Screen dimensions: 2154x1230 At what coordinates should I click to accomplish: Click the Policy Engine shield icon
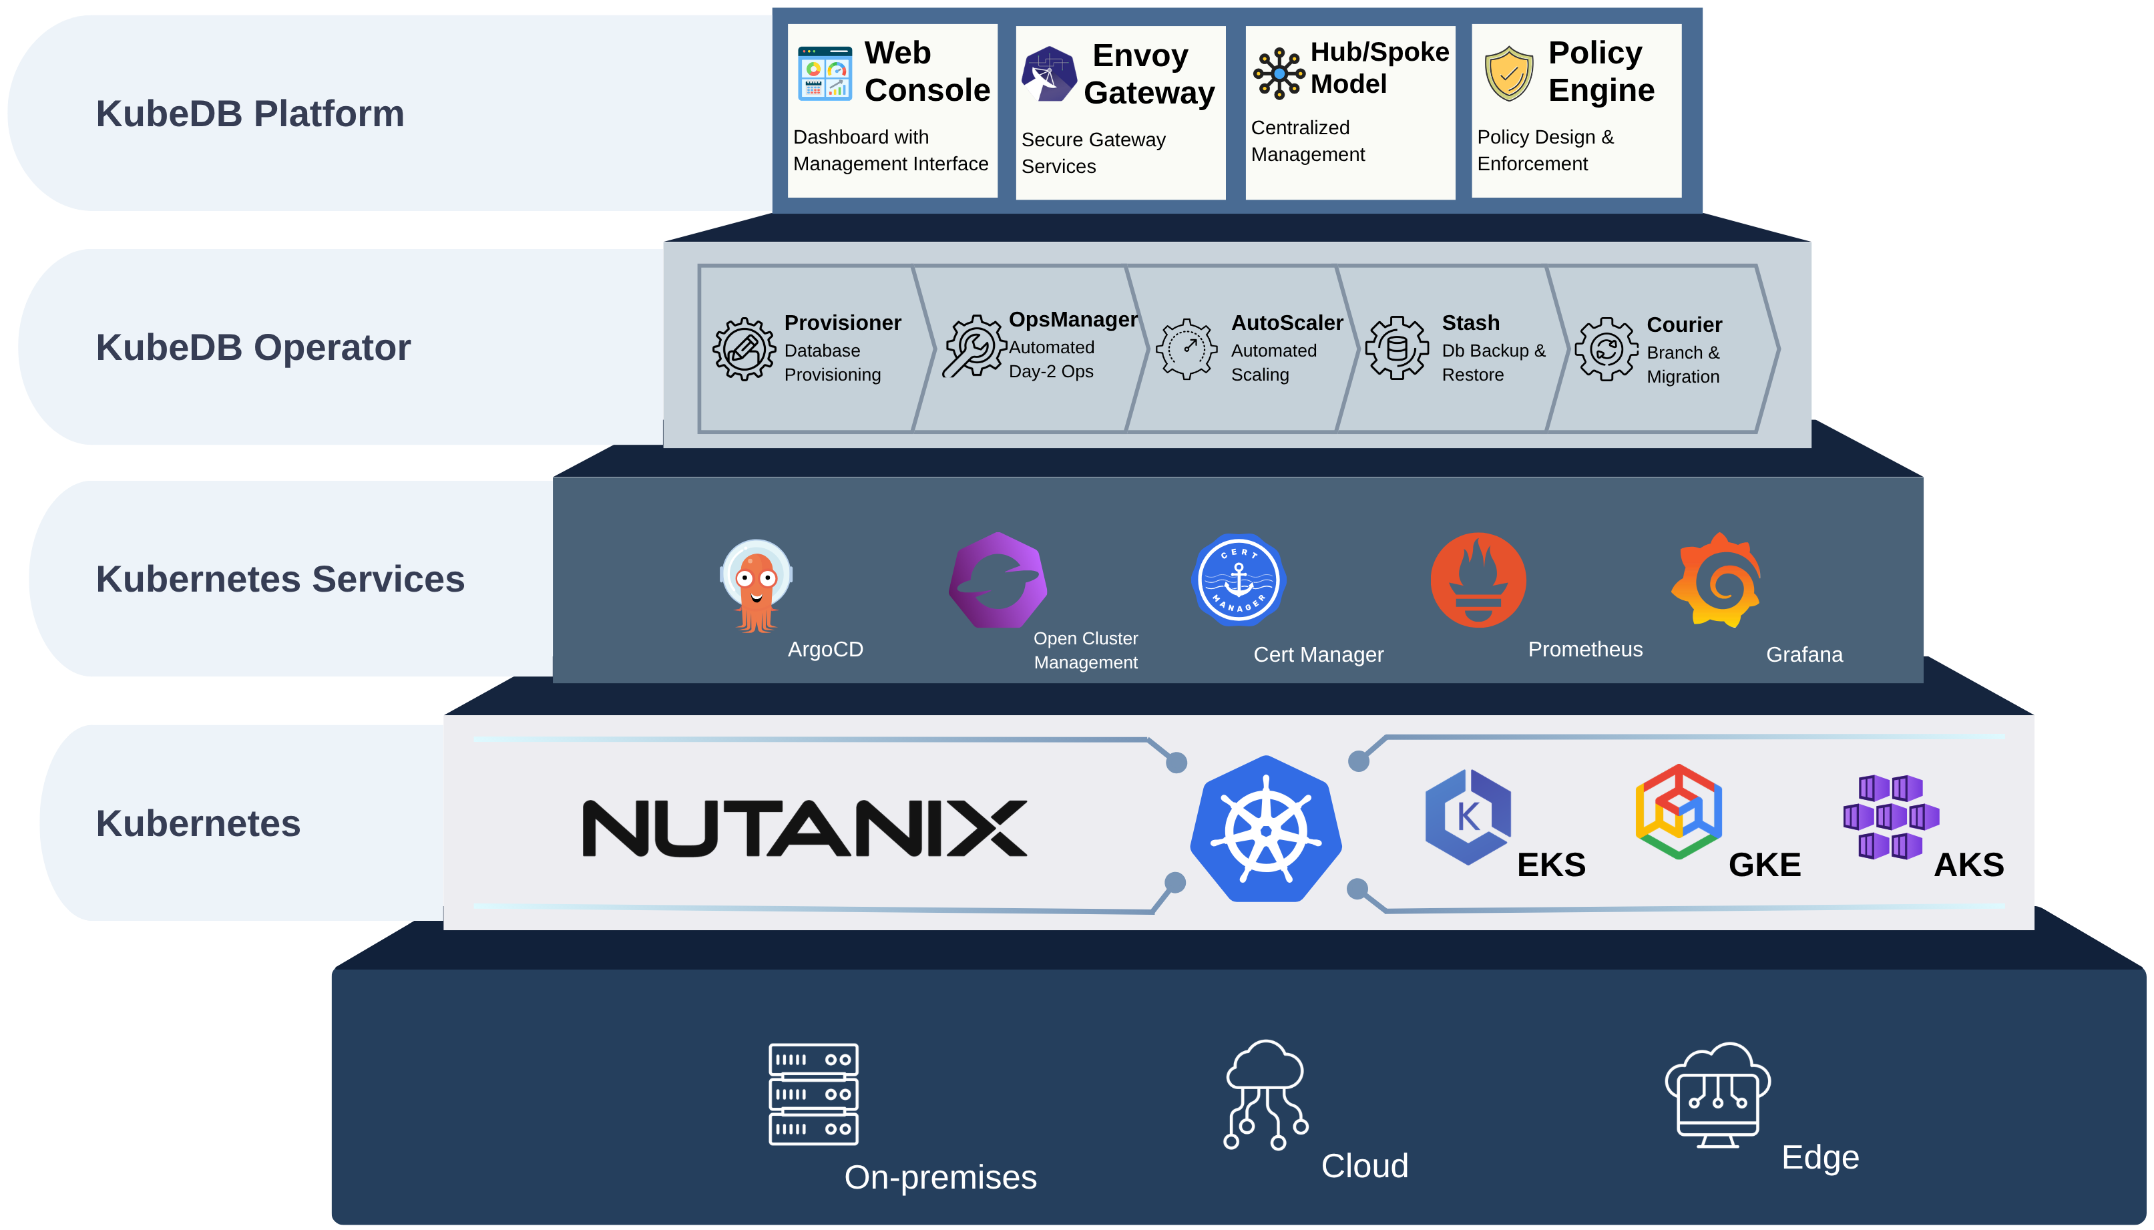pos(1508,73)
